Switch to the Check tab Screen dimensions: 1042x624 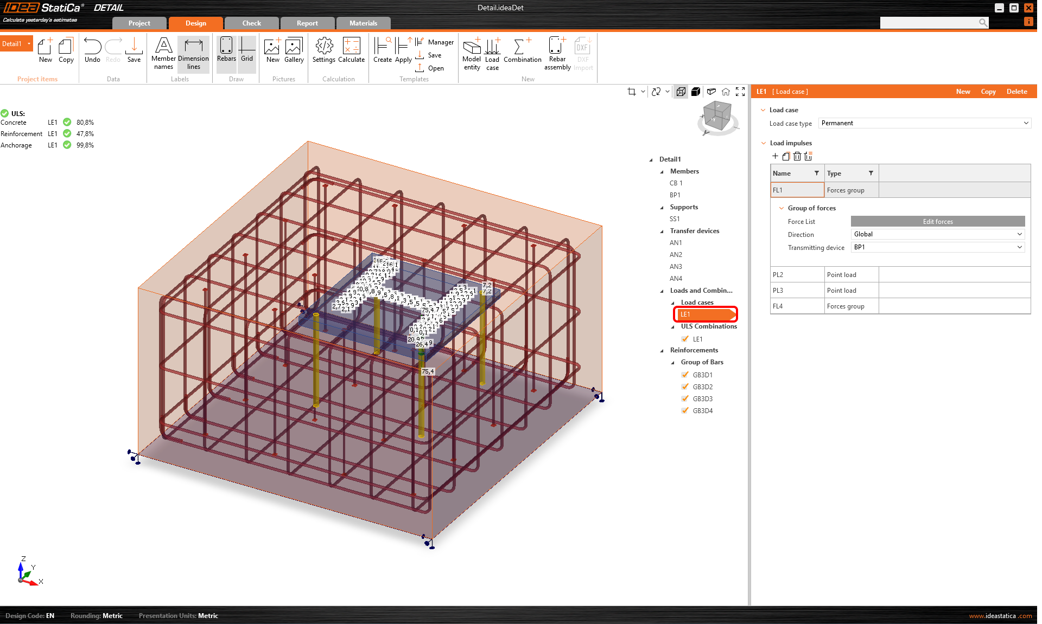[251, 23]
